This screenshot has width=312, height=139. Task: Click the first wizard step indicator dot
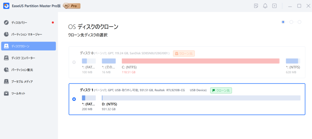pos(283,22)
